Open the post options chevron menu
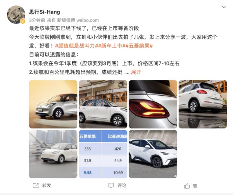The width and height of the screenshot is (234, 195). coord(224,7)
